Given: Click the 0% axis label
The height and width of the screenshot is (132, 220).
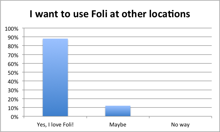Looking at the screenshot, I should tap(14, 117).
